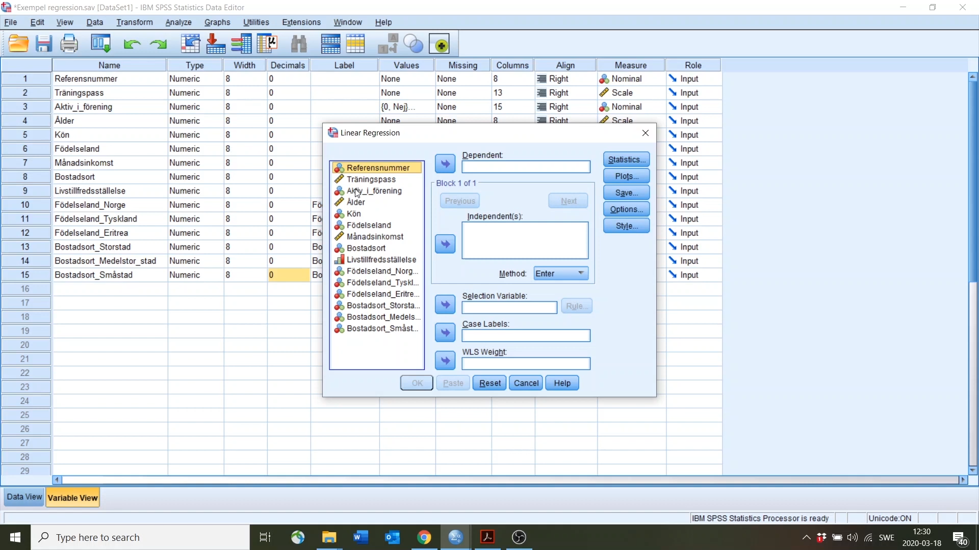Open Outlook from the taskbar
The width and height of the screenshot is (979, 550).
pos(392,537)
